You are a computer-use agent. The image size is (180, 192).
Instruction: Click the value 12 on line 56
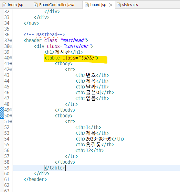[88, 151]
